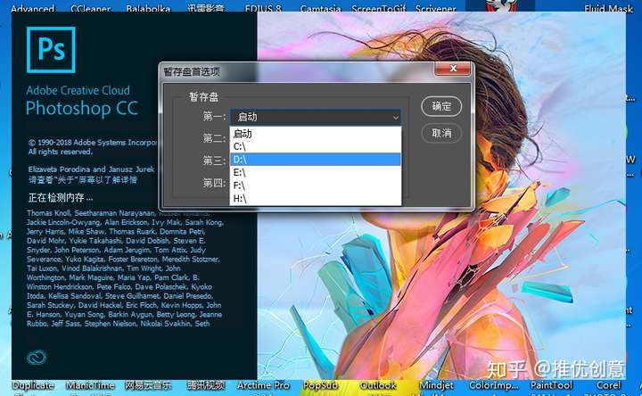Open Outlook desktop shortcut
642x396 pixels.
tap(378, 385)
